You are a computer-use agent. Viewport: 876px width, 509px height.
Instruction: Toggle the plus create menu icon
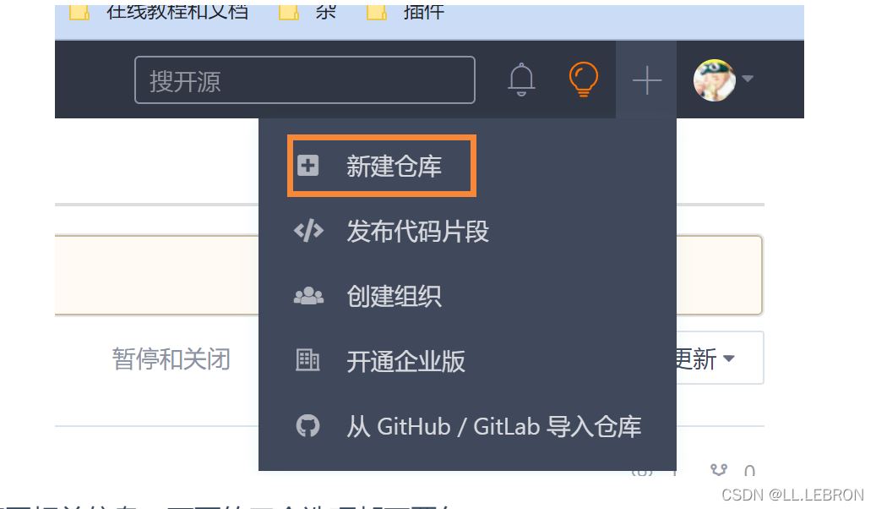[x=647, y=80]
